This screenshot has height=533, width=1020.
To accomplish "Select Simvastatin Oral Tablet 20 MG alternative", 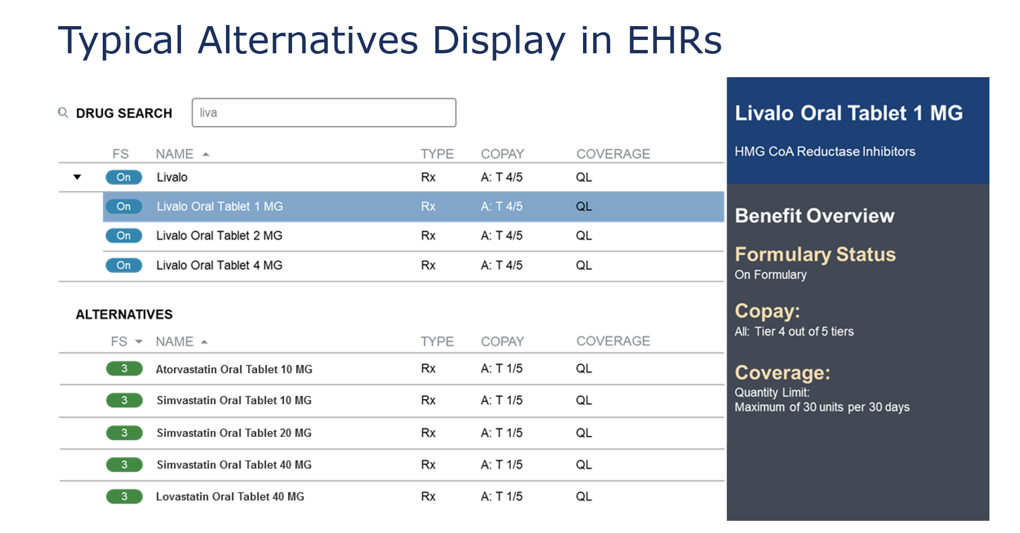I will point(234,433).
